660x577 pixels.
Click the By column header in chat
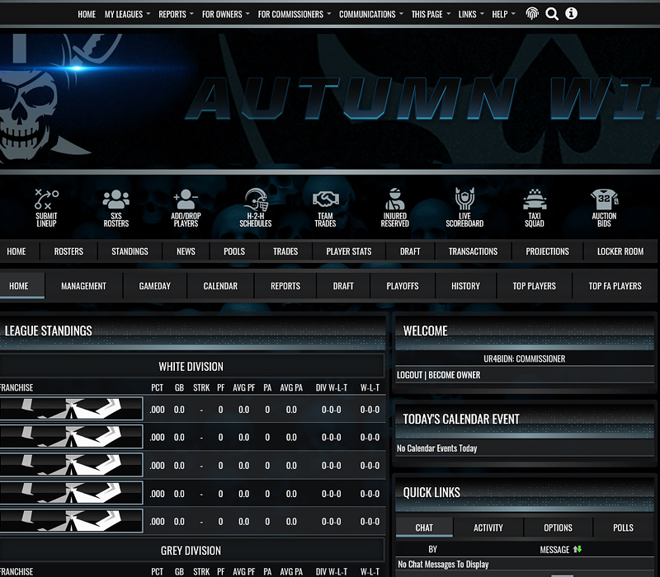point(432,549)
